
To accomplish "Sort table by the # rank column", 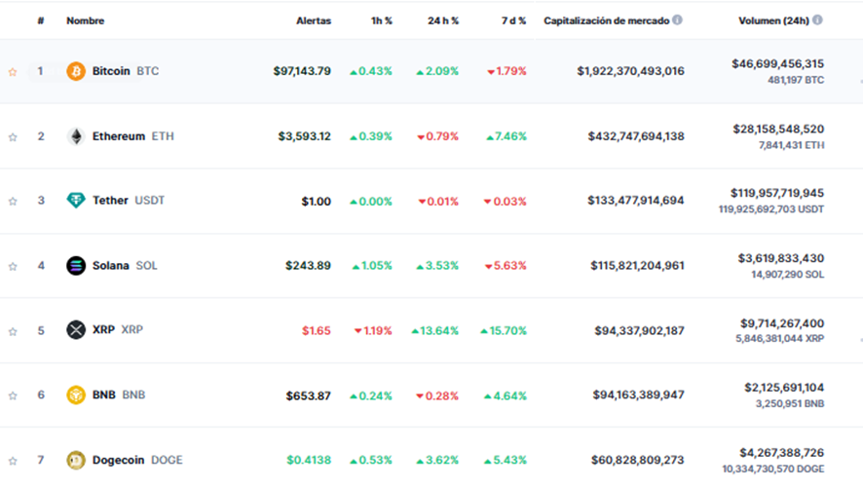I will pyautogui.click(x=41, y=20).
